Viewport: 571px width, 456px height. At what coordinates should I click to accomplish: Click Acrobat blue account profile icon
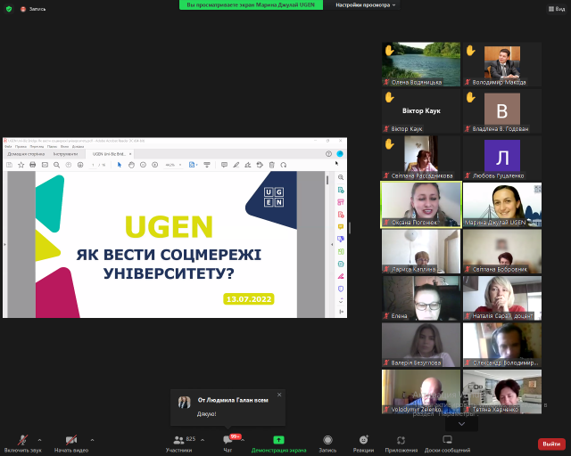[340, 154]
